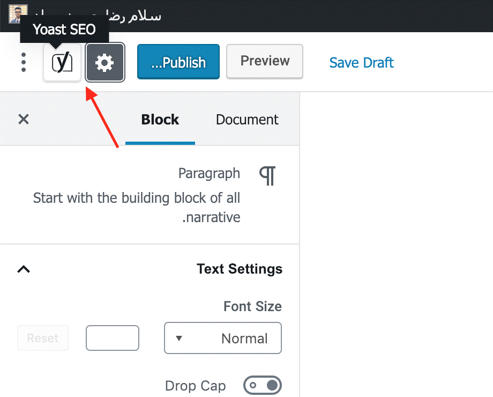The height and width of the screenshot is (397, 493).
Task: Open the Yoast SEO sidebar
Action: point(62,63)
